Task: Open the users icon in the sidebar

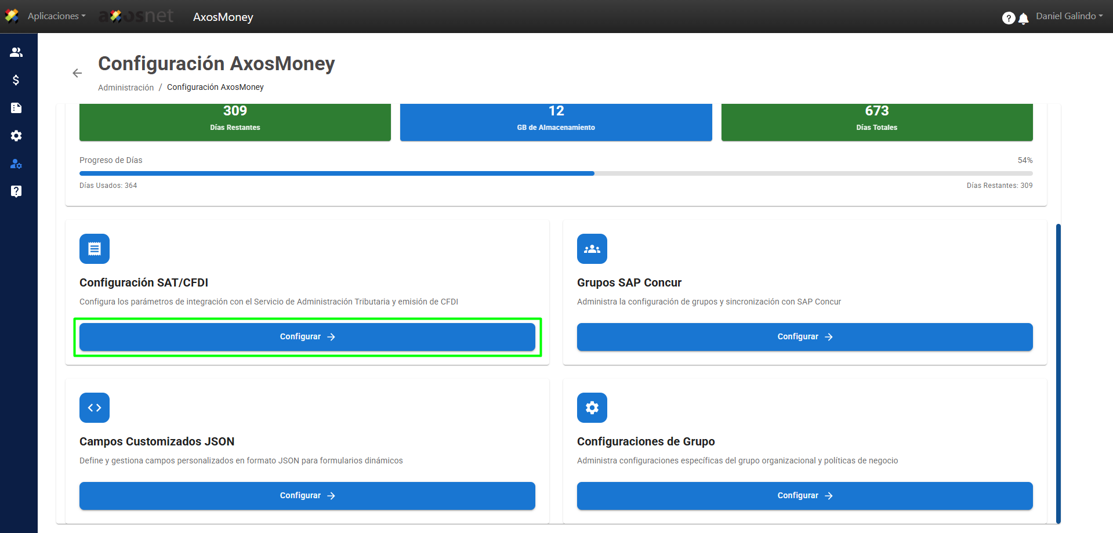Action: coord(16,52)
